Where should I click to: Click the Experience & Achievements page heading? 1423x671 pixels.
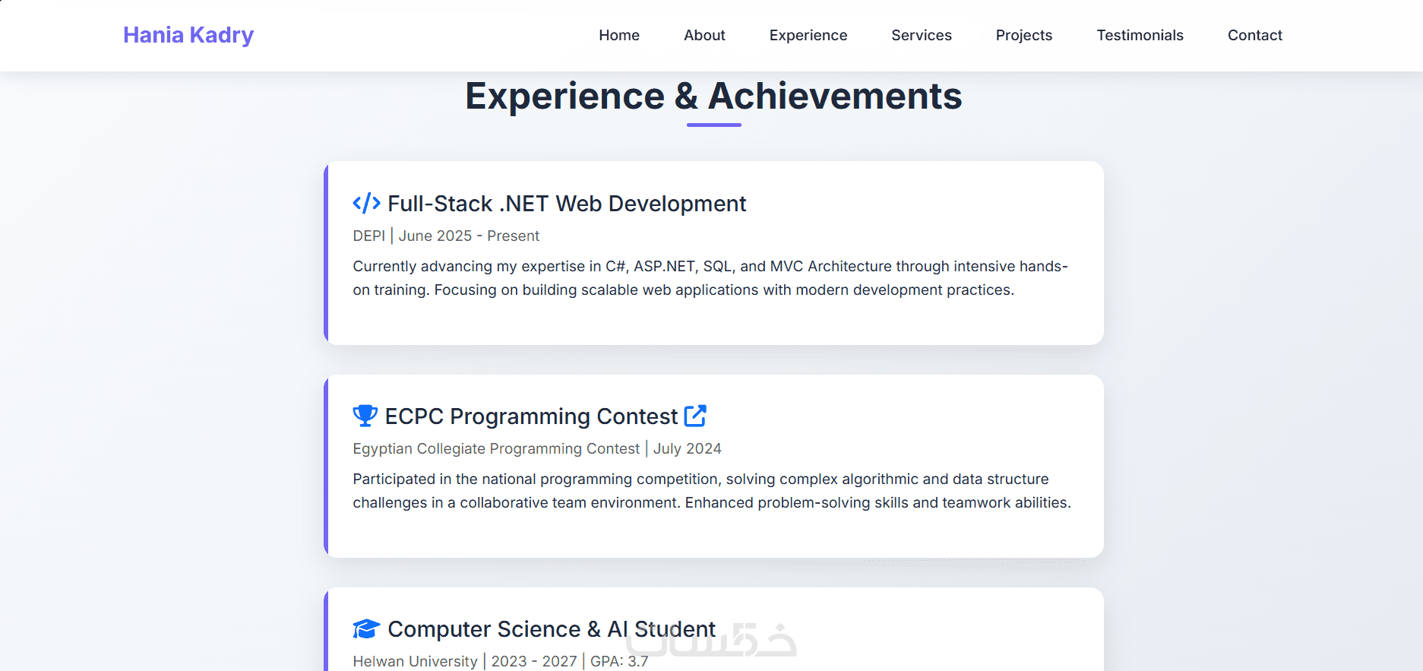[x=713, y=97]
